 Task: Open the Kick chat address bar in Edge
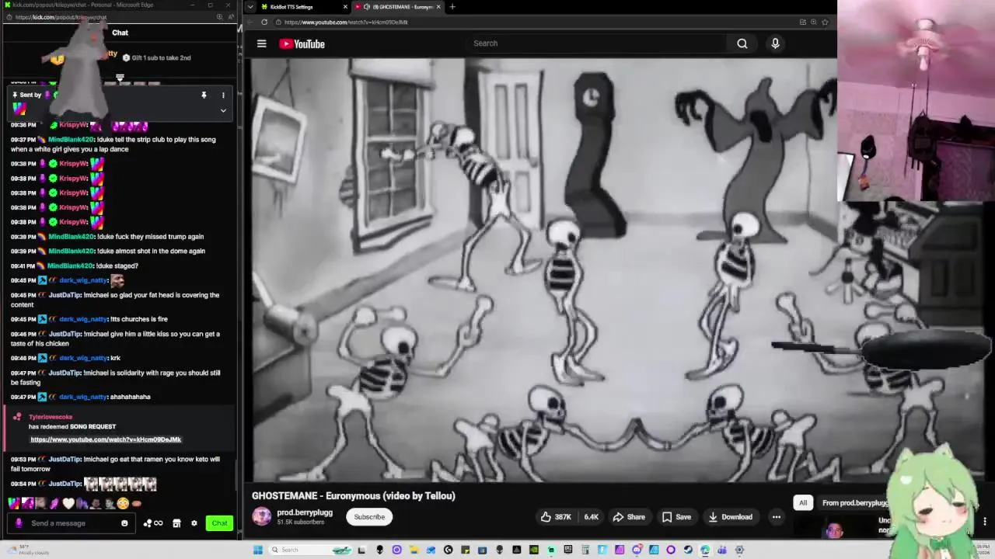coord(109,17)
